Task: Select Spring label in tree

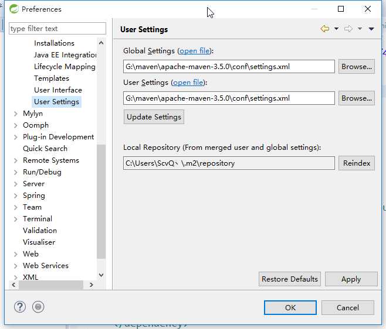Action: (x=34, y=196)
